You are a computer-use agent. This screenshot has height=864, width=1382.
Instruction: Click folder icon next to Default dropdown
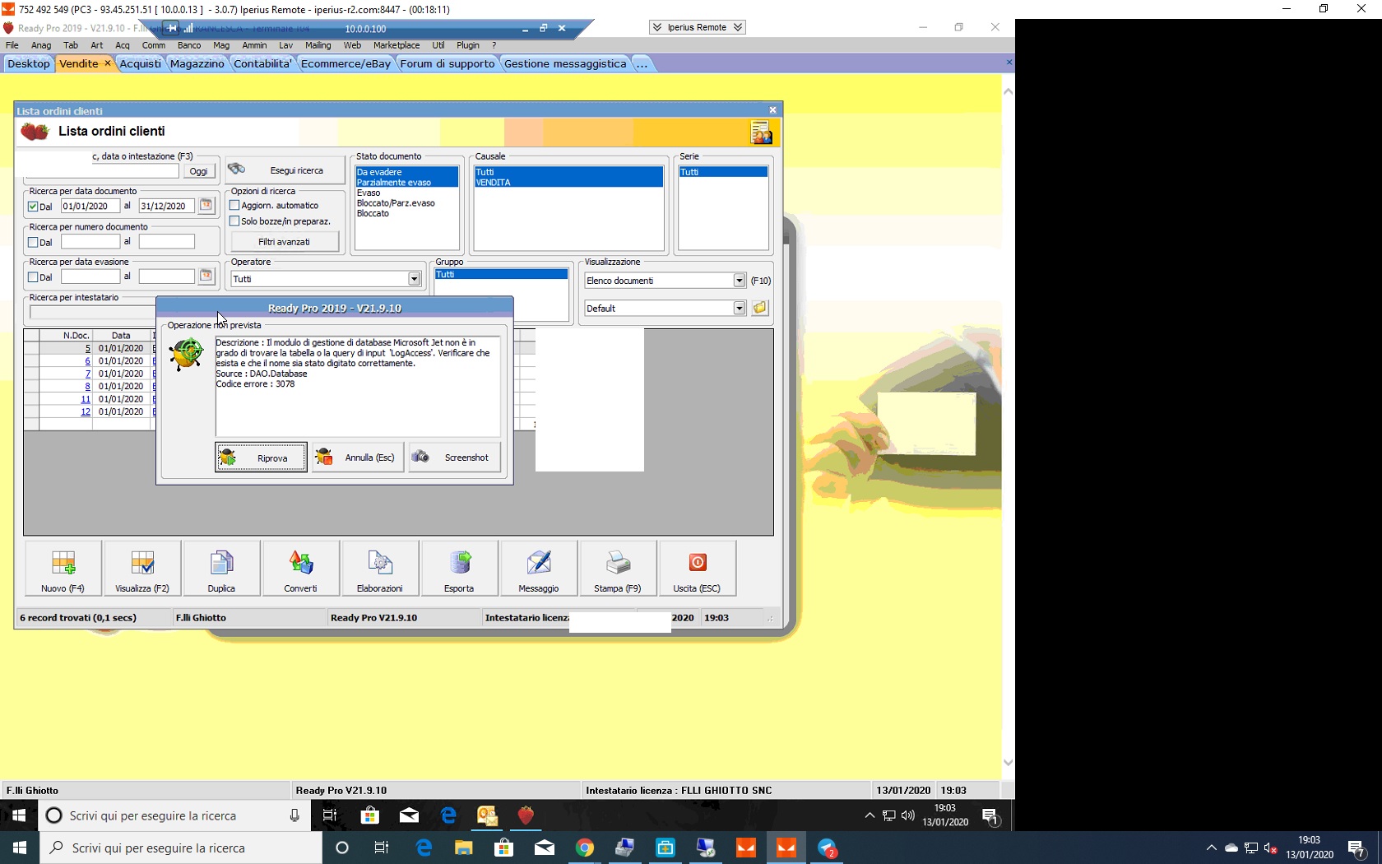[x=759, y=308]
